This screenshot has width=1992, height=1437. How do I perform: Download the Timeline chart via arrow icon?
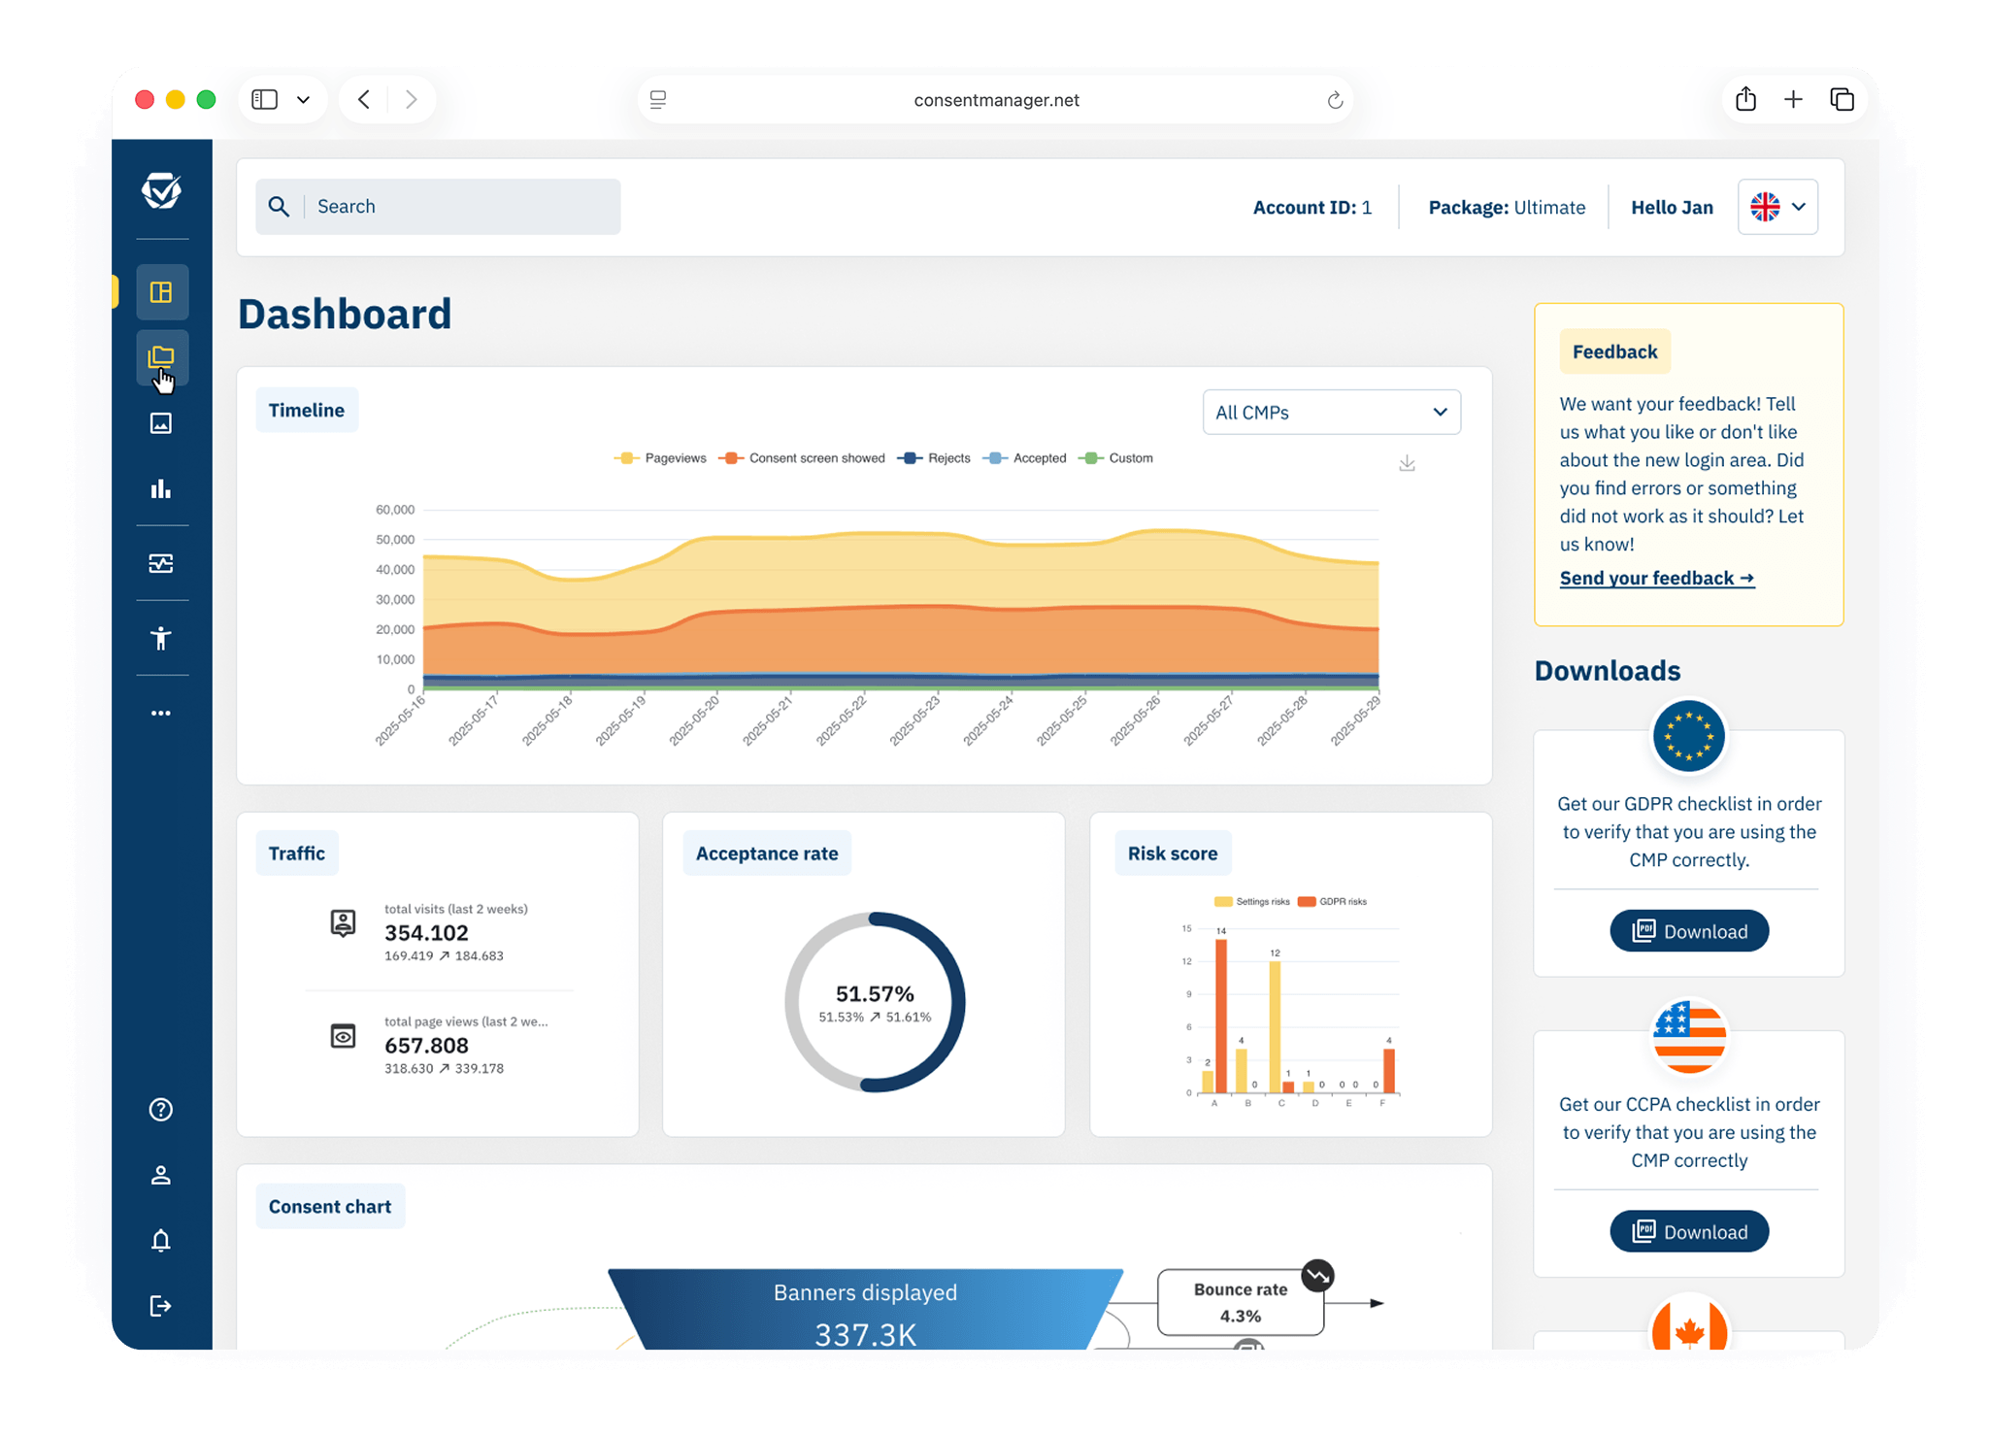(x=1407, y=463)
